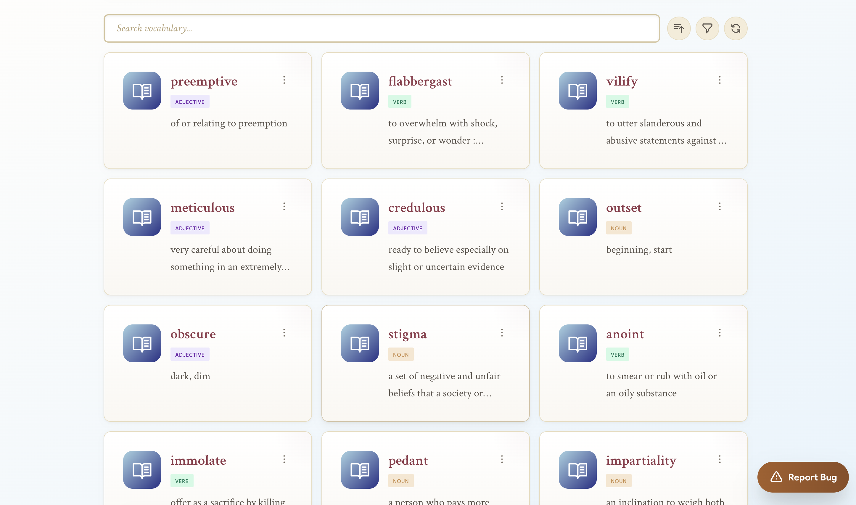
Task: Select the VERB tag on flabbergast
Action: pyautogui.click(x=399, y=102)
